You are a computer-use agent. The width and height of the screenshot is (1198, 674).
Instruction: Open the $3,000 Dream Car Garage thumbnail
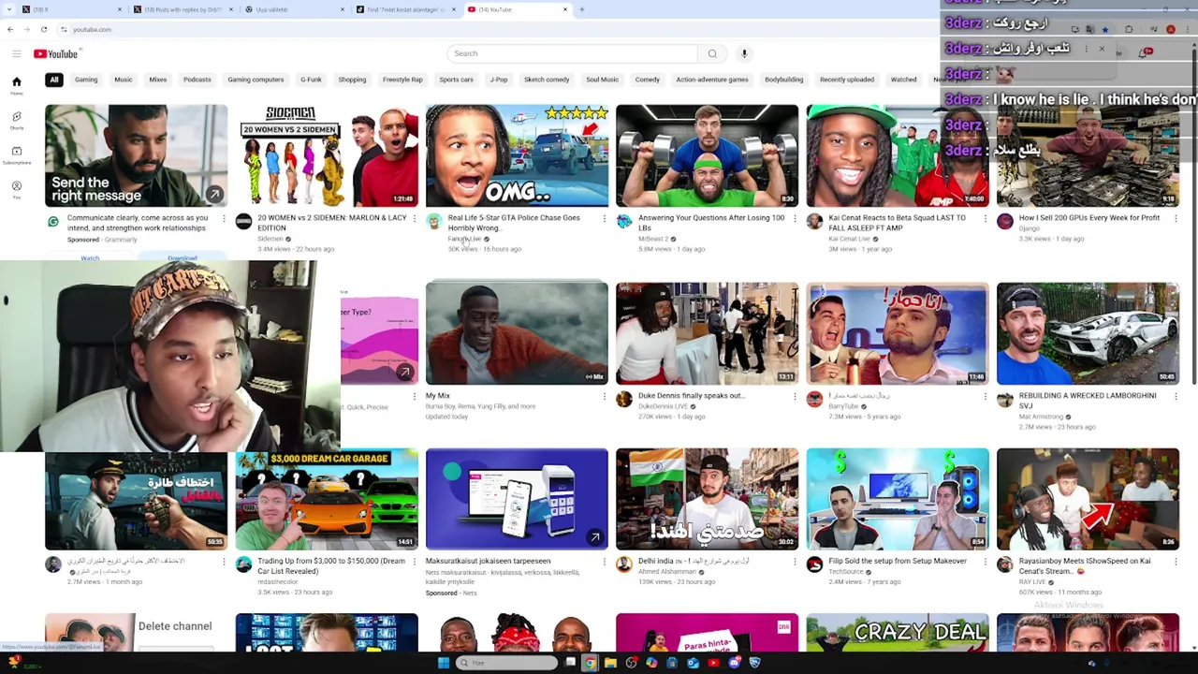point(327,499)
